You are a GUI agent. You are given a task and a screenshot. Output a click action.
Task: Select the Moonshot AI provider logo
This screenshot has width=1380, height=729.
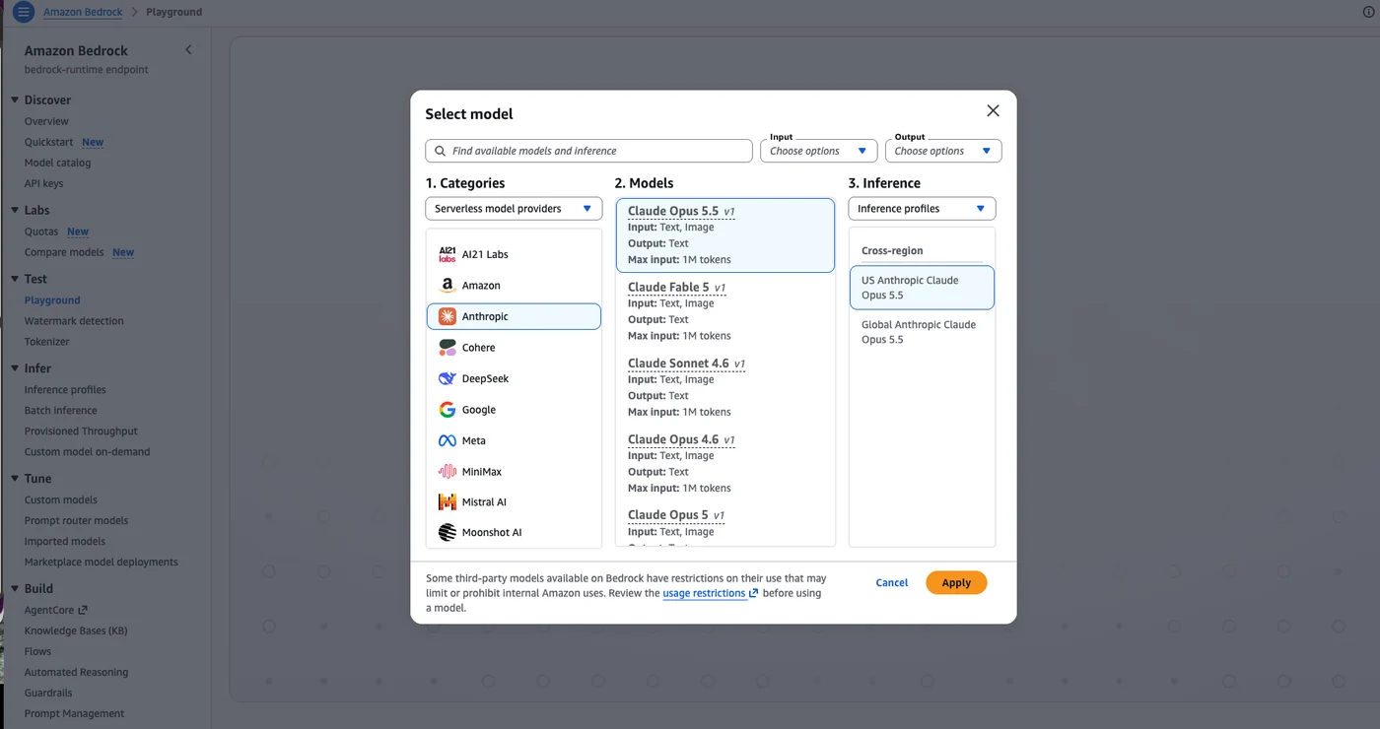coord(448,533)
